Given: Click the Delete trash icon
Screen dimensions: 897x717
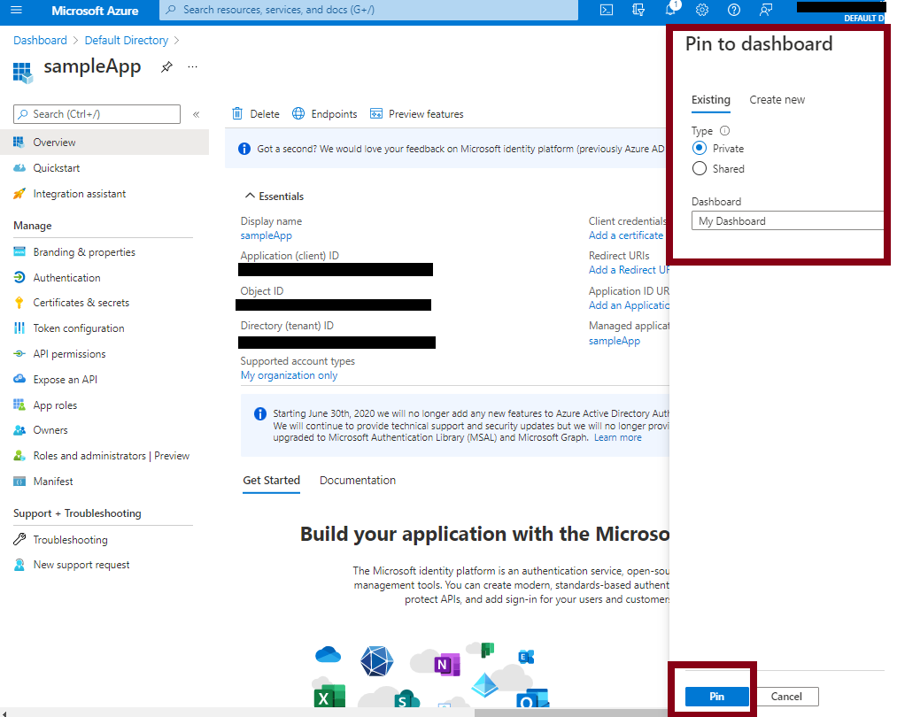Looking at the screenshot, I should click(x=237, y=114).
